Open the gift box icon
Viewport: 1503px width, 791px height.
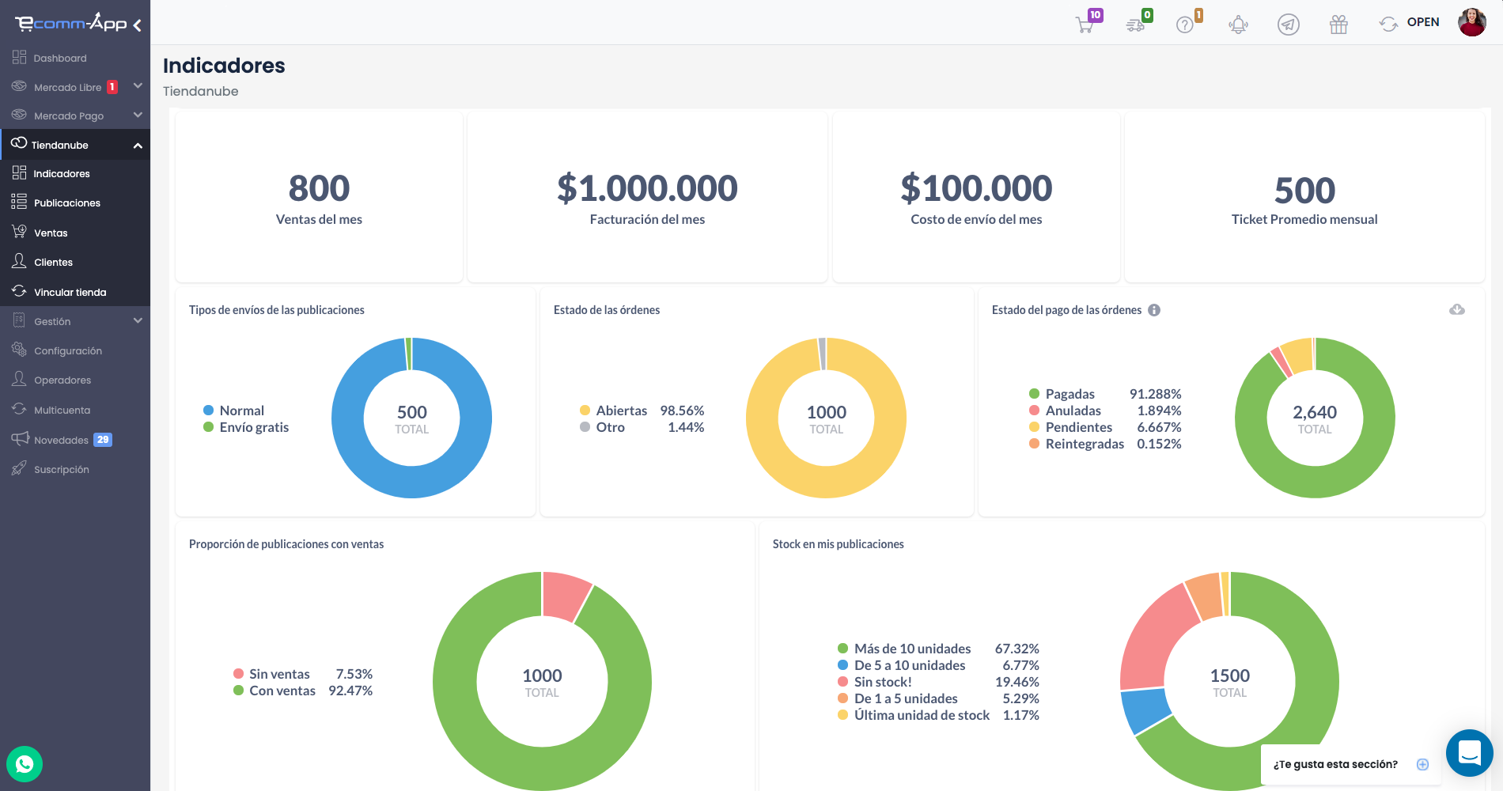click(x=1338, y=25)
